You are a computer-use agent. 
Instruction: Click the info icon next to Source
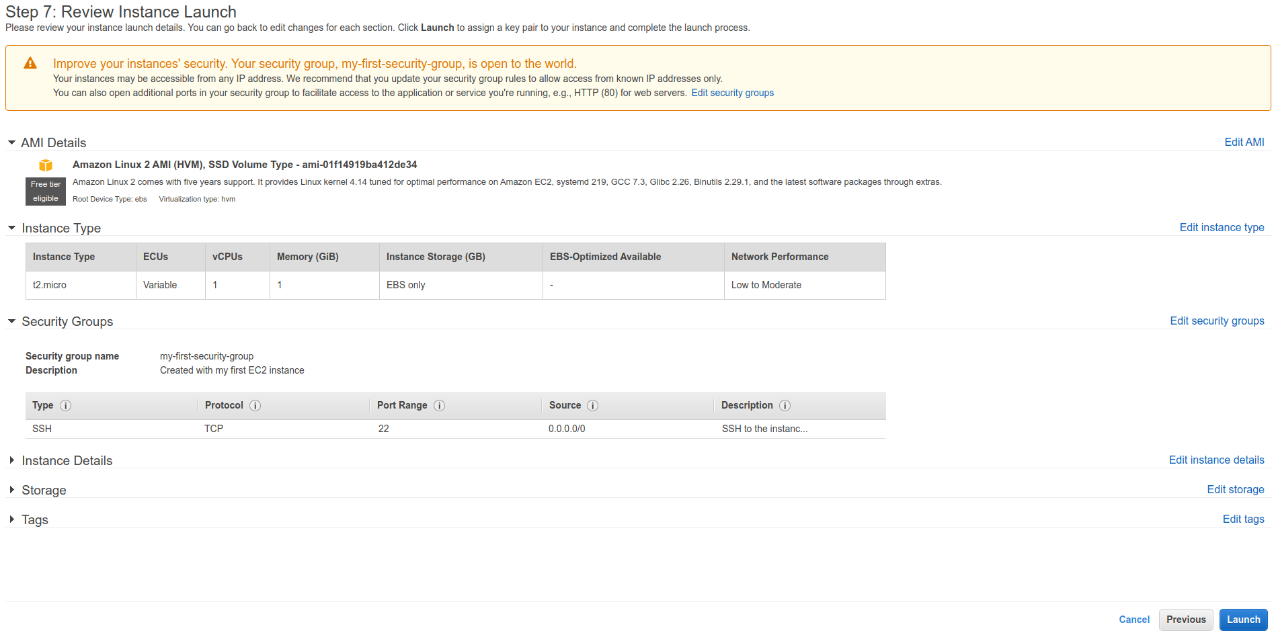click(x=593, y=405)
